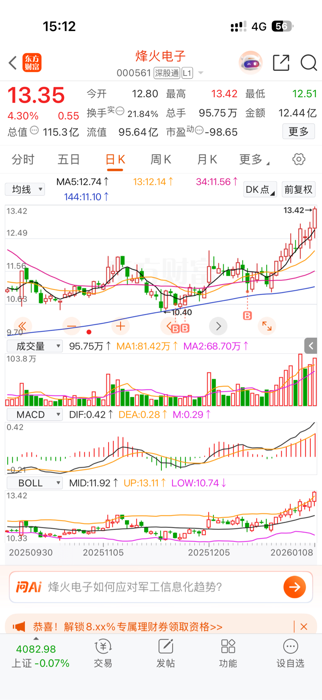
Task: Expand the side panel gray arrow tab
Action: [x=311, y=346]
